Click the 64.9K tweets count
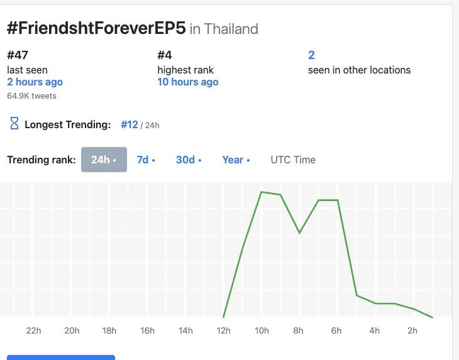 point(31,96)
